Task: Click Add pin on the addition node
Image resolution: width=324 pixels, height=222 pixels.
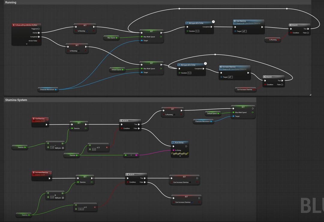Action: pyautogui.click(x=63, y=197)
